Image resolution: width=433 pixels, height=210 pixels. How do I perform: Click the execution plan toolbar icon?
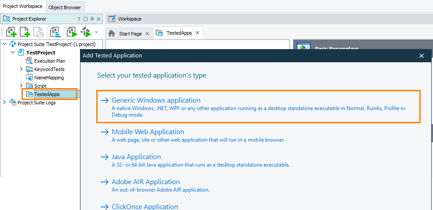tap(55, 32)
